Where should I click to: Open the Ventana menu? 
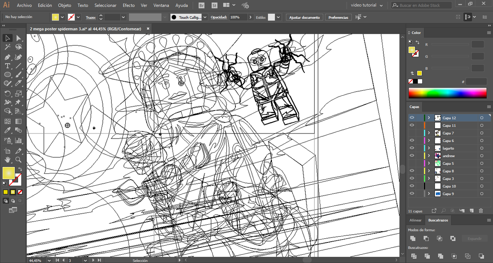tap(161, 5)
